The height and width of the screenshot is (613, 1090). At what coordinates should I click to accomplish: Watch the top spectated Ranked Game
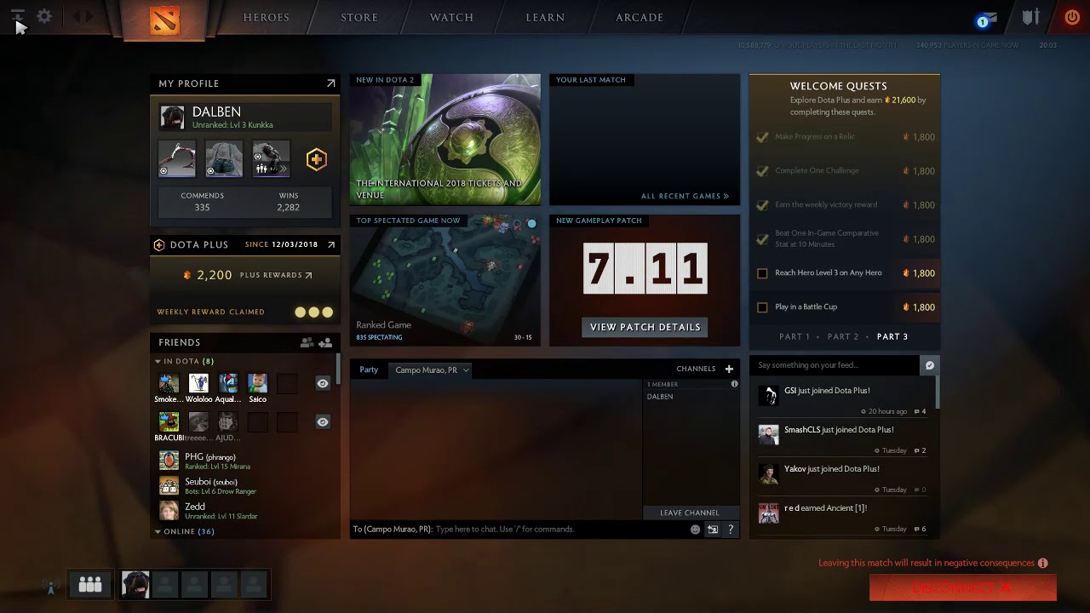point(445,280)
